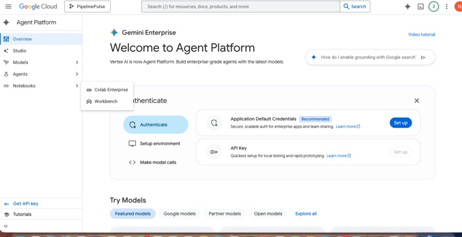
Task: Select the Google models chip
Action: (x=179, y=214)
